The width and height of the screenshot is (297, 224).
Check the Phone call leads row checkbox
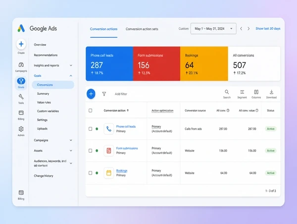[91, 129]
